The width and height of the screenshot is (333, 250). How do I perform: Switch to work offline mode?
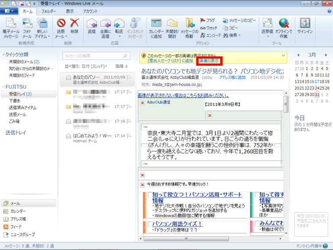point(284,28)
